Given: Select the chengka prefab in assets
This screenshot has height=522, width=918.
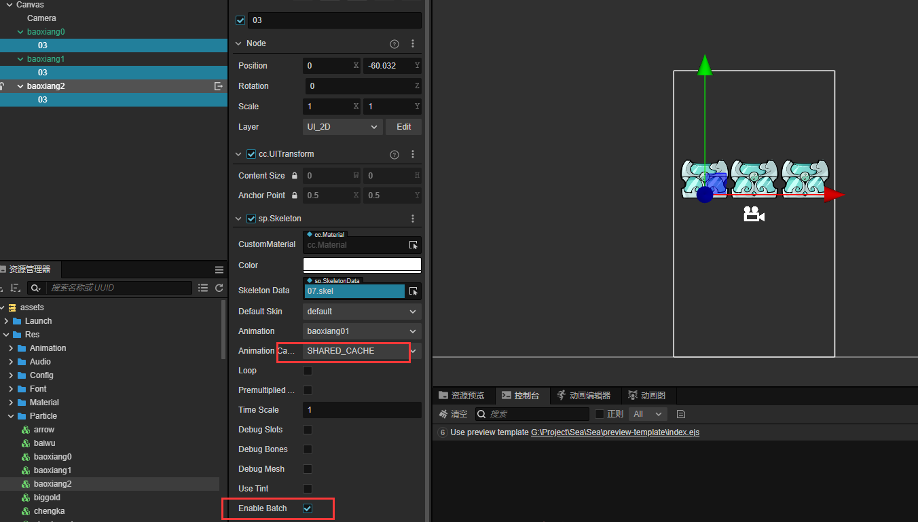Looking at the screenshot, I should tap(50, 511).
